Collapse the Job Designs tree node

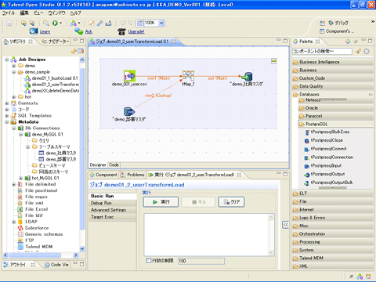pyautogui.click(x=7, y=60)
